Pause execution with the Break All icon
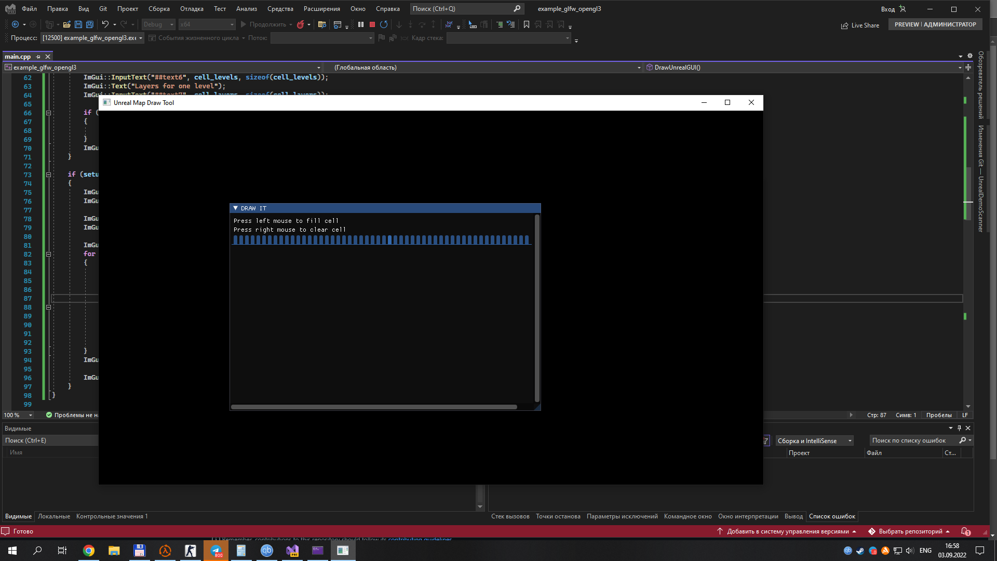The image size is (997, 561). point(361,24)
